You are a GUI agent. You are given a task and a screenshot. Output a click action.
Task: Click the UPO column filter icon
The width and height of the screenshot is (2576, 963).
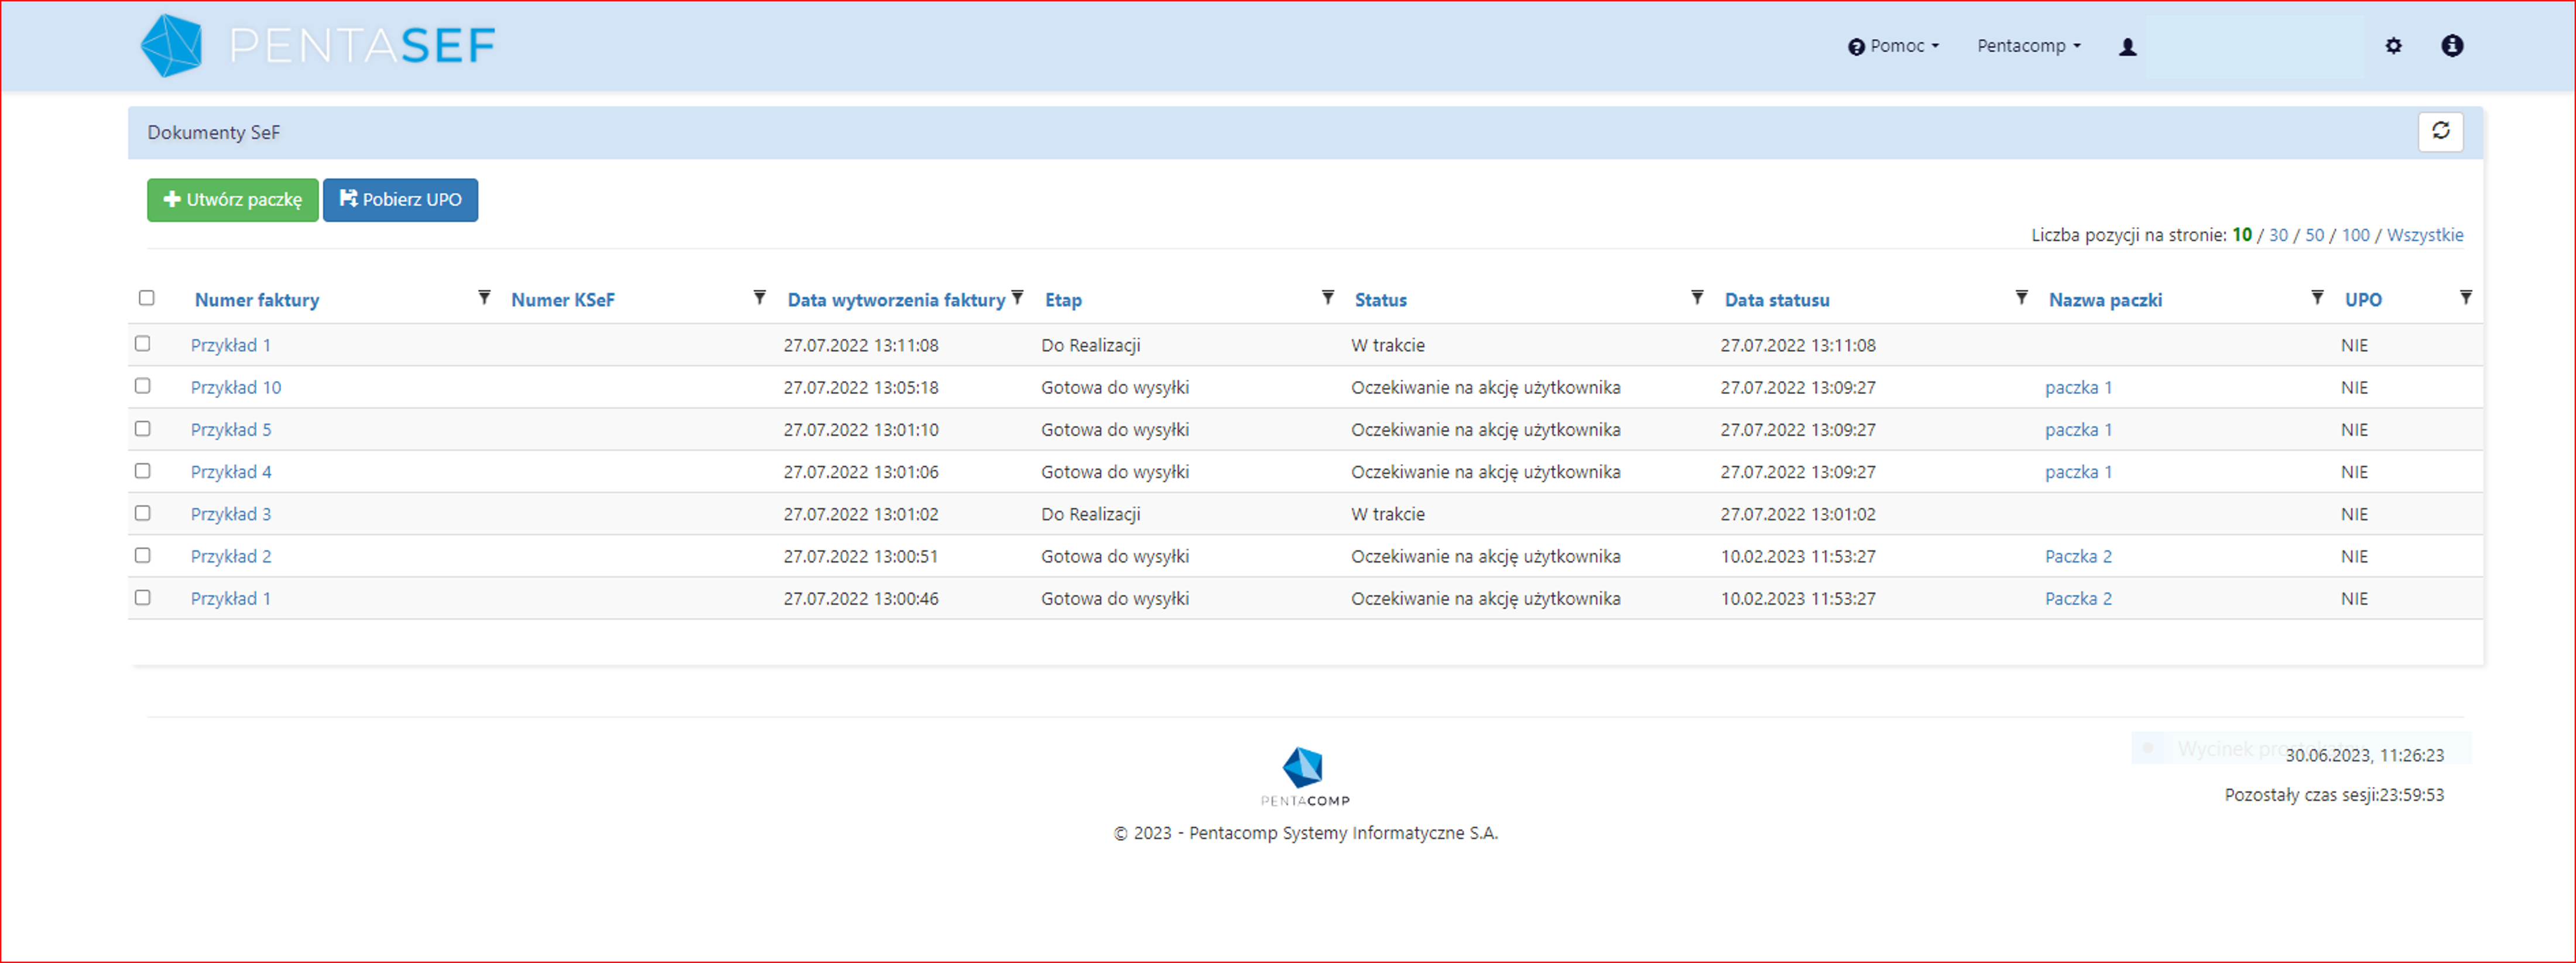2465,298
